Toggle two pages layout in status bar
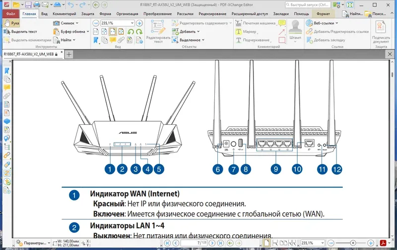The image size is (397, 250). click(x=283, y=243)
